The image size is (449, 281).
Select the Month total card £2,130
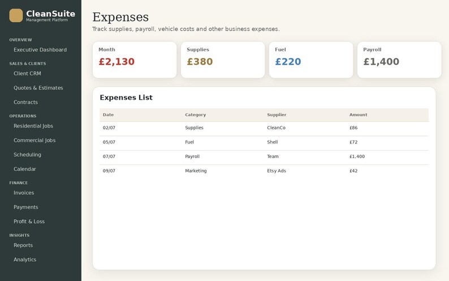[x=135, y=59]
